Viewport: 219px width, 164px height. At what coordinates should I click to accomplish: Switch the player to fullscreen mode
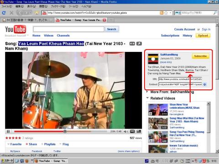click(139, 132)
